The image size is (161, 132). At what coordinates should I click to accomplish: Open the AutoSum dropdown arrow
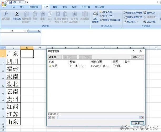tap(17, 22)
